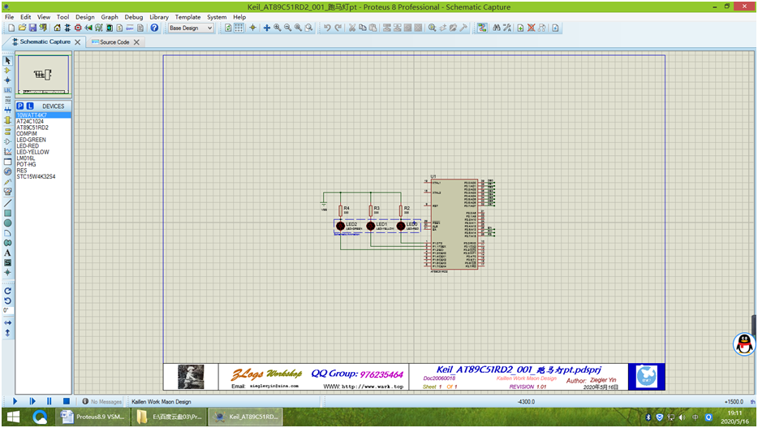Click the schematic overview thumbnail

(44, 75)
